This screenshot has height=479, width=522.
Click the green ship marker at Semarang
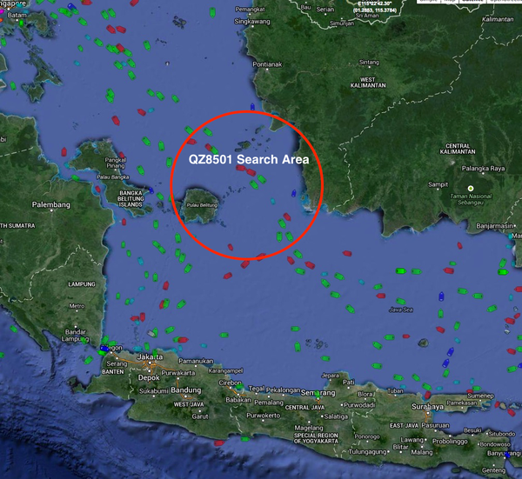point(318,396)
